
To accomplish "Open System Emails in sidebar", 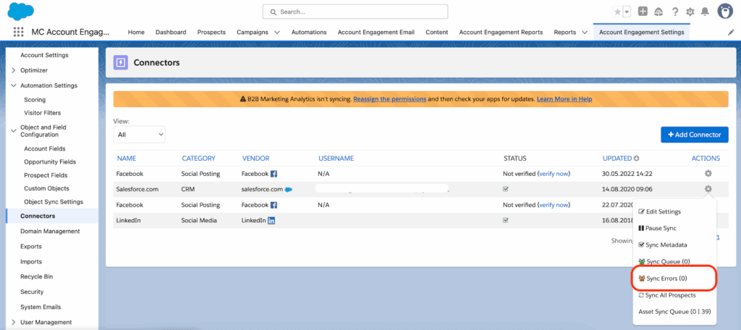I will click(41, 307).
